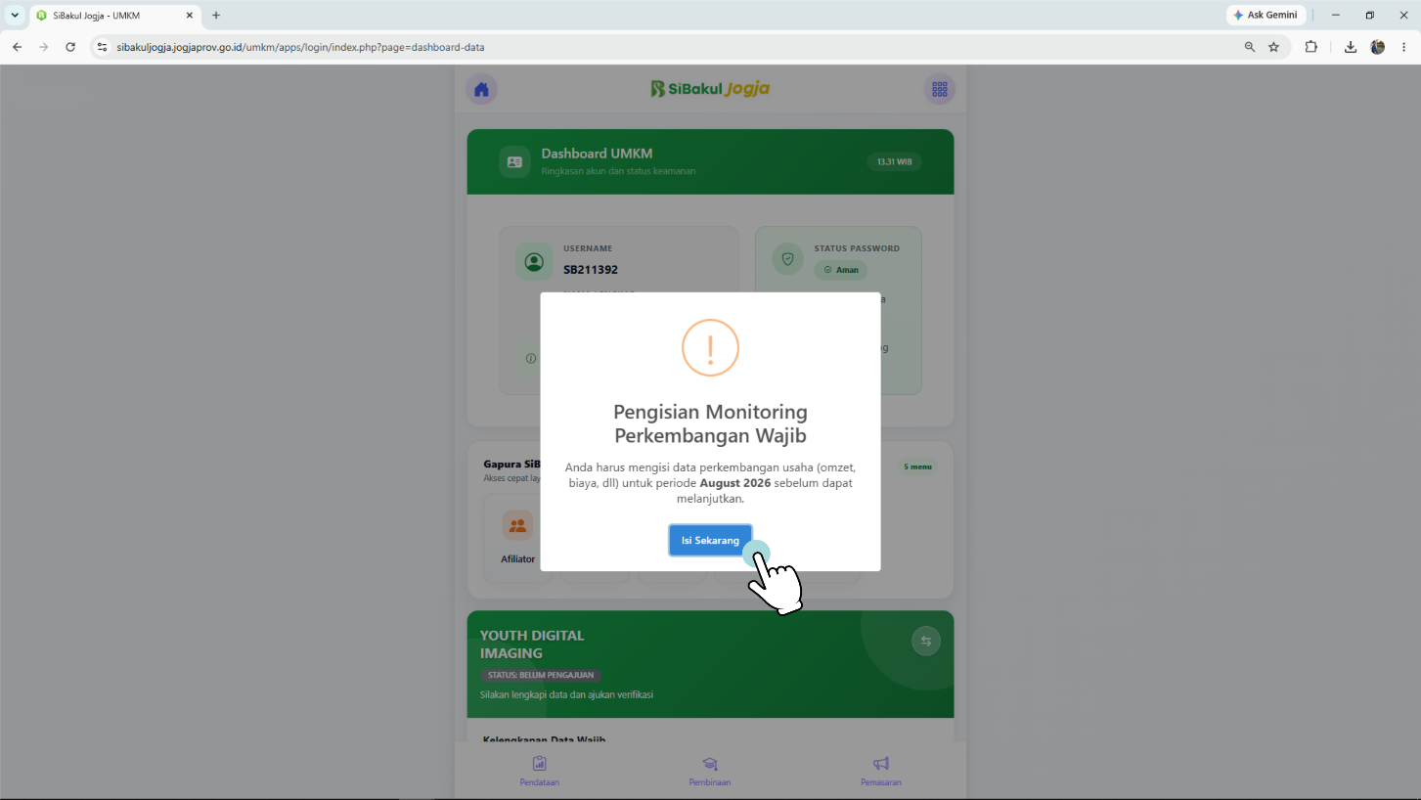1421x800 pixels.
Task: Open the blue home icon in SiBakul header
Action: tap(481, 89)
